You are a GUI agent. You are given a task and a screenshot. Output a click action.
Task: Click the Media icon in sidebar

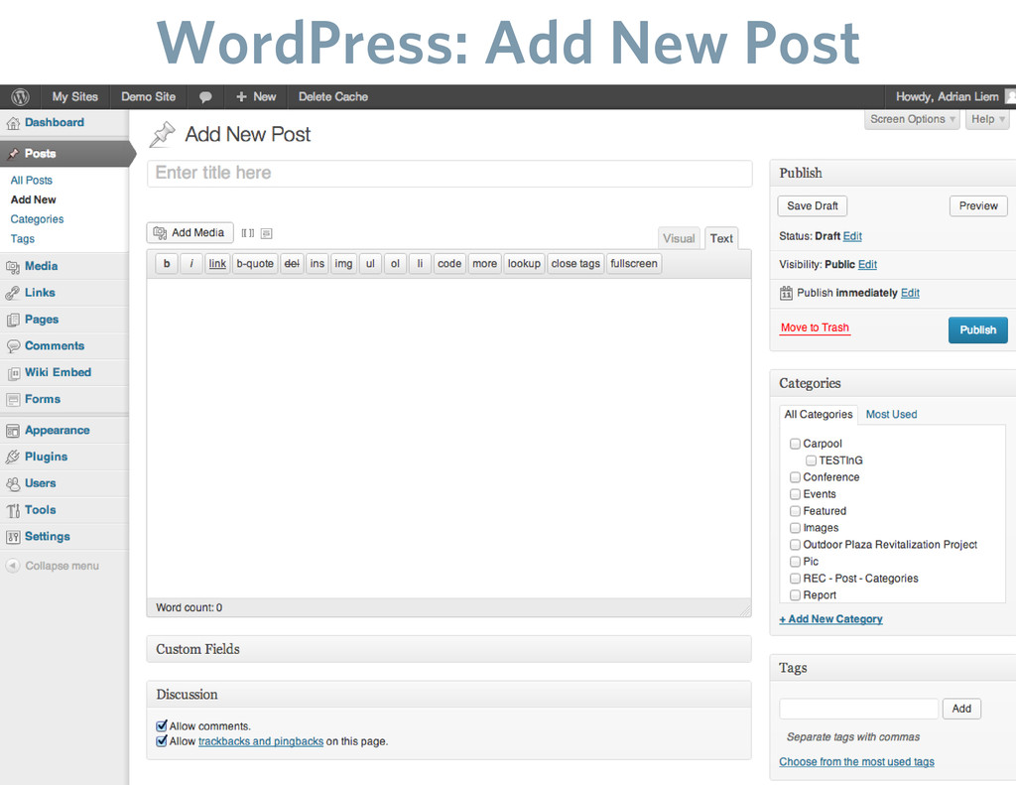pos(12,266)
